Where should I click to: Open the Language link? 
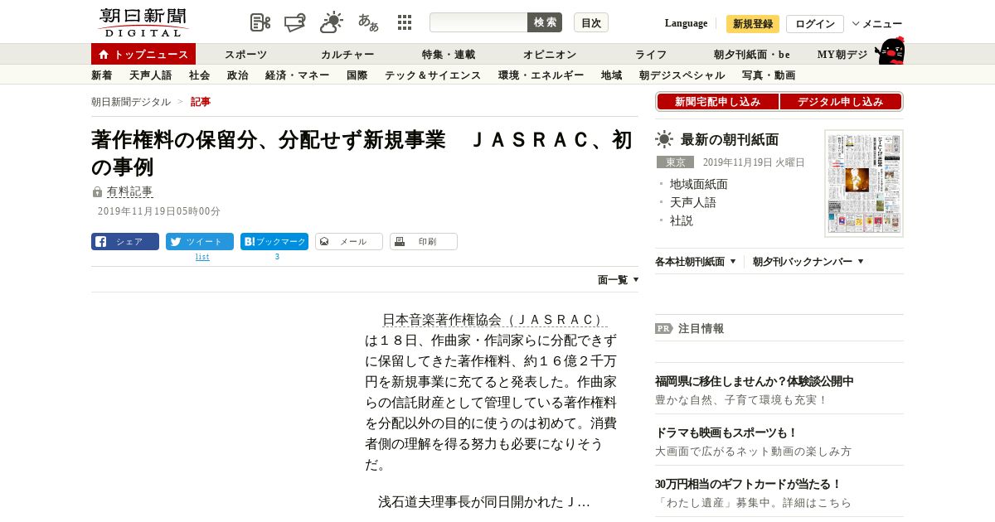686,23
